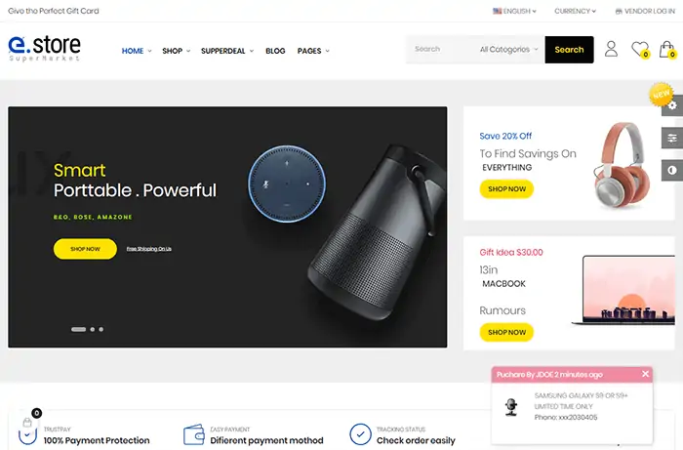Open the shopping bag cart icon

point(666,49)
